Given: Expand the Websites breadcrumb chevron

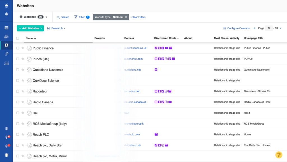Looking at the screenshot, I should coord(47,17).
